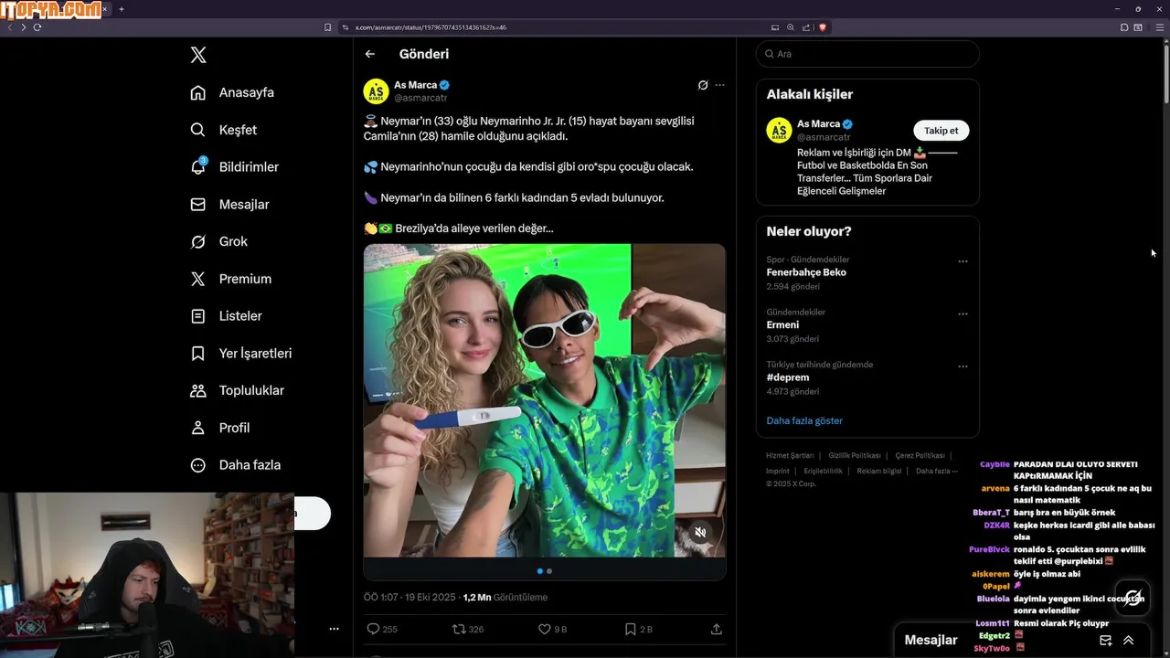1170x658 pixels.
Task: Click the Ara search field
Action: (867, 54)
